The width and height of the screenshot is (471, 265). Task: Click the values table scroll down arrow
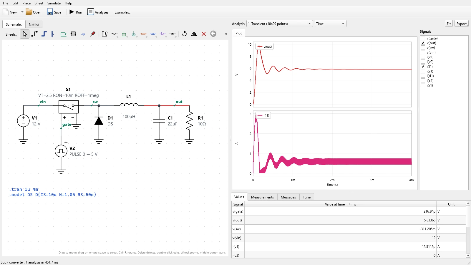[x=468, y=256]
